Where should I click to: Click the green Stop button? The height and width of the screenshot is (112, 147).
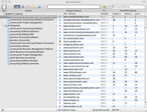[104, 7]
